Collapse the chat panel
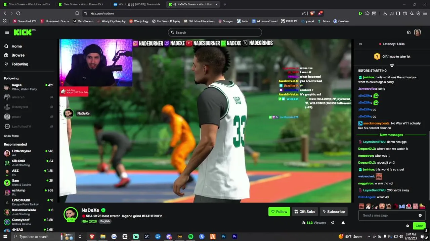430x241 pixels. point(360,44)
